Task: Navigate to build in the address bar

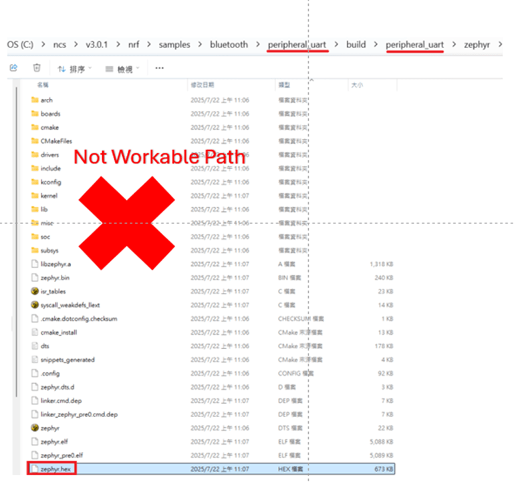Action: click(356, 45)
